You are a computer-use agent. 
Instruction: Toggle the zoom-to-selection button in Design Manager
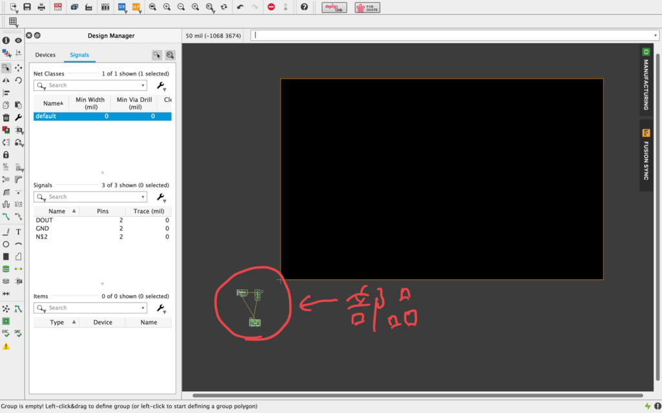pyautogui.click(x=170, y=55)
